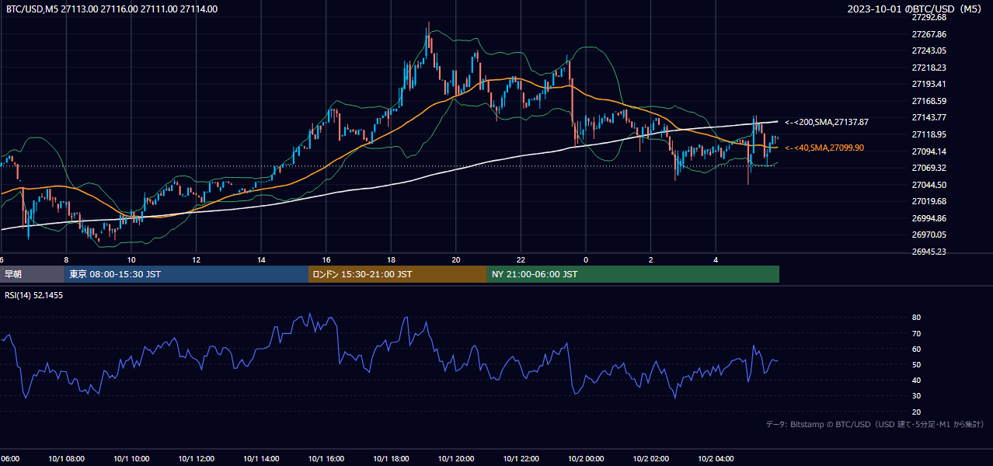Screen dimensions: 993x466
Task: Click the BTC/USD,M5 price header text
Action: tap(112, 9)
